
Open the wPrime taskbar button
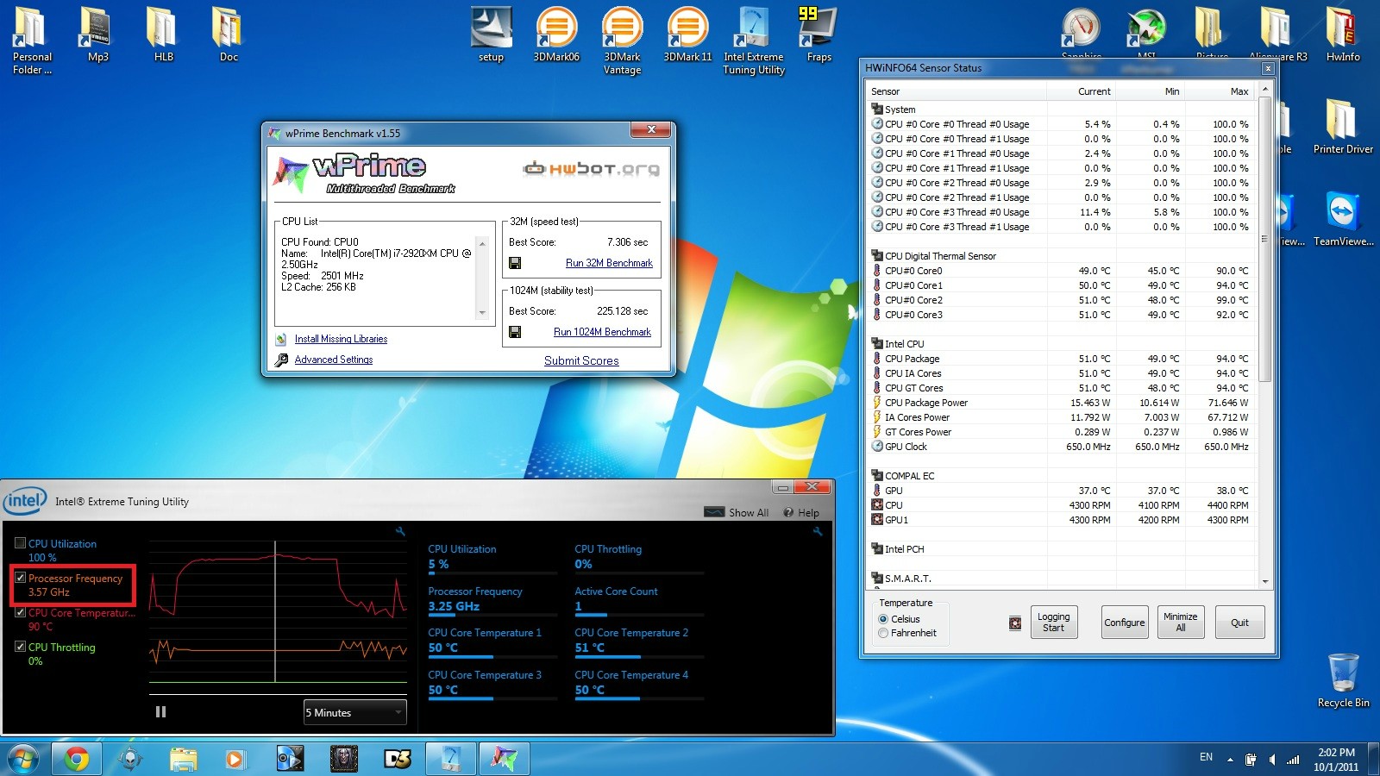(505, 759)
